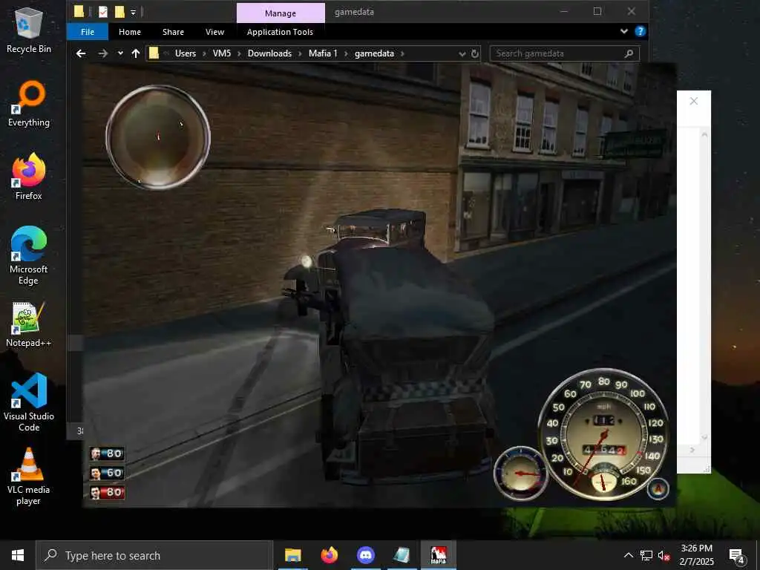Screen dimensions: 760x570
Task: Go up one folder level in Explorer
Action: 136,53
